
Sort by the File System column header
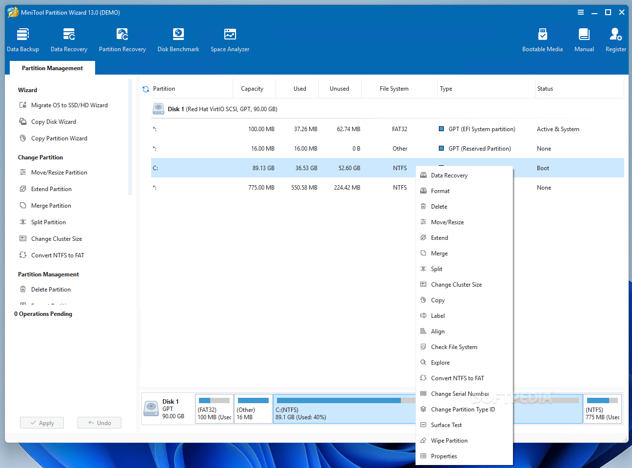coord(394,89)
